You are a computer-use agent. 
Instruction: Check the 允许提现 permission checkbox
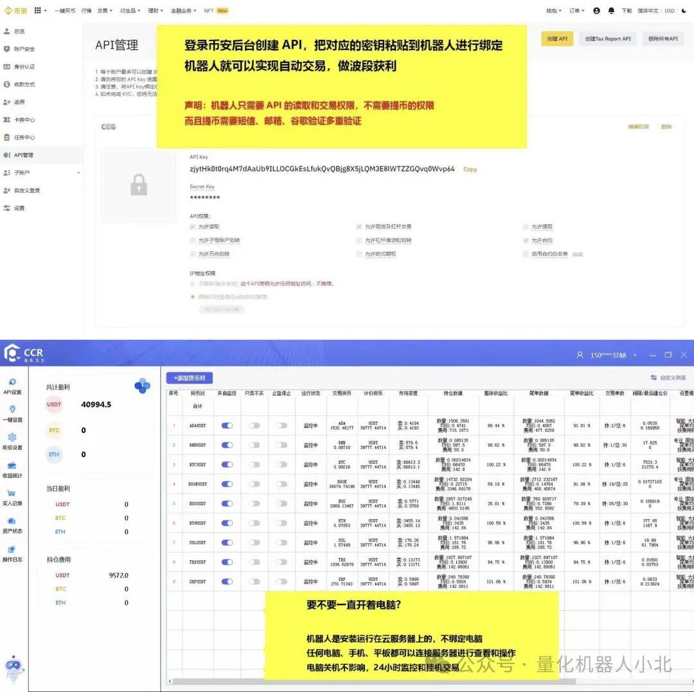[x=526, y=227]
